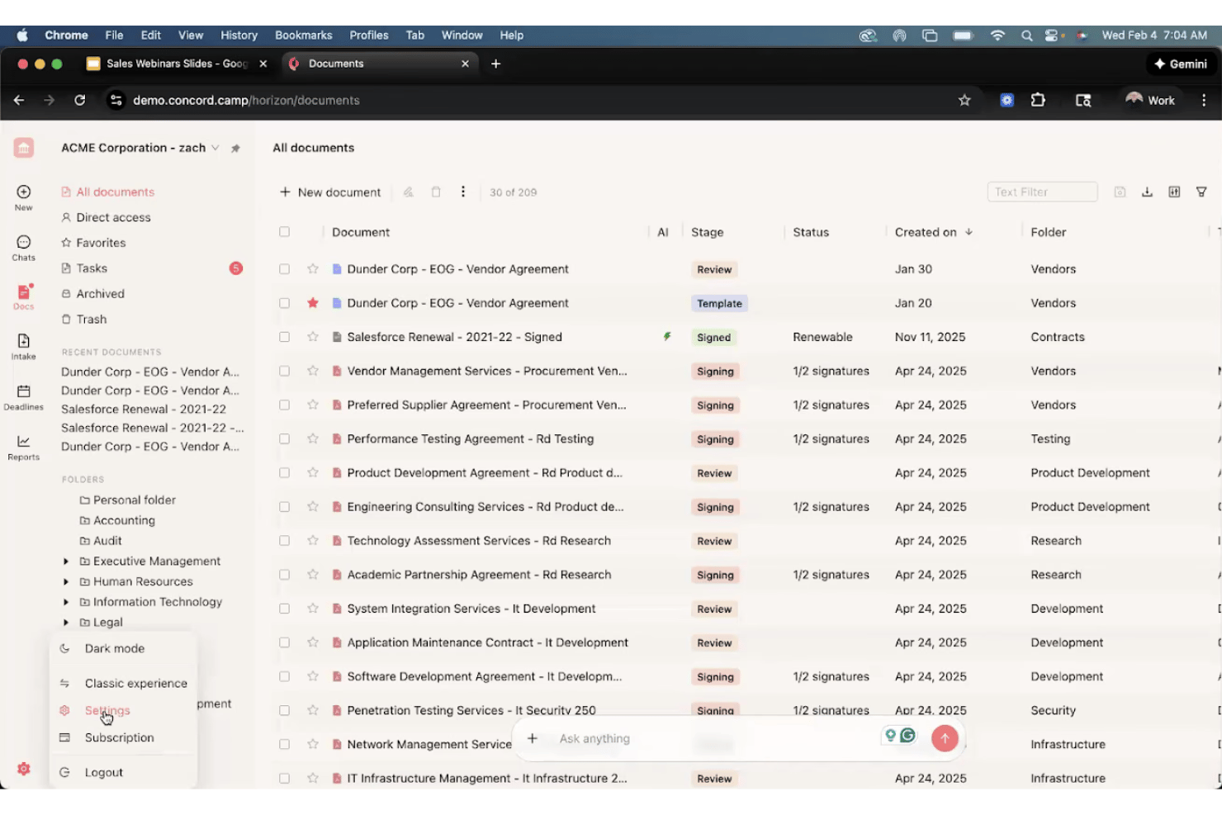Image resolution: width=1222 pixels, height=815 pixels.
Task: Click the funnel filter icon
Action: pos(1201,192)
